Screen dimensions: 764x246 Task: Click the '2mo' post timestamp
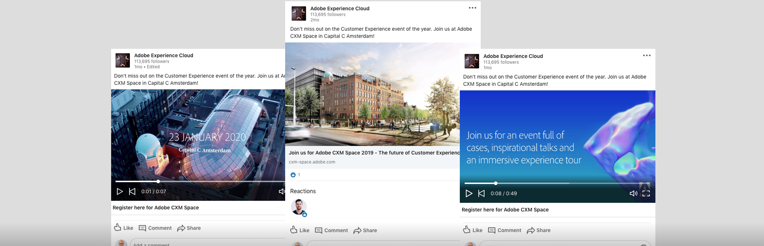pos(315,20)
